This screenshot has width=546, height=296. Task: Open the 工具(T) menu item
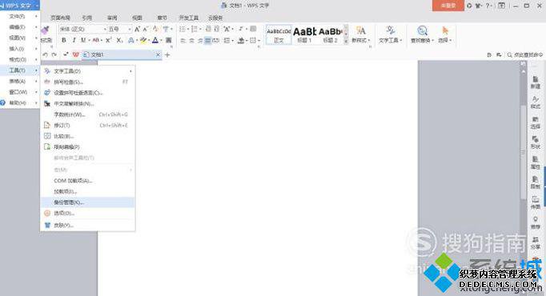[20, 70]
